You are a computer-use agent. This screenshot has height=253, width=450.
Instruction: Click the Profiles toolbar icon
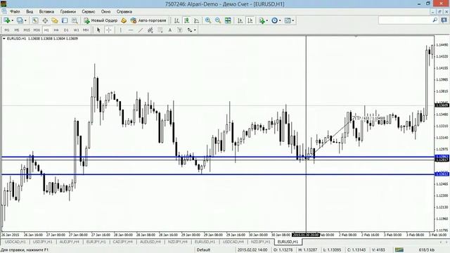click(x=20, y=20)
